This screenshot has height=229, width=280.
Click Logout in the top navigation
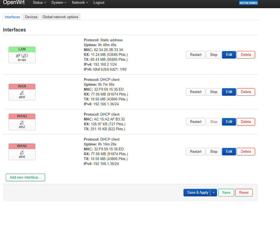[x=99, y=3]
